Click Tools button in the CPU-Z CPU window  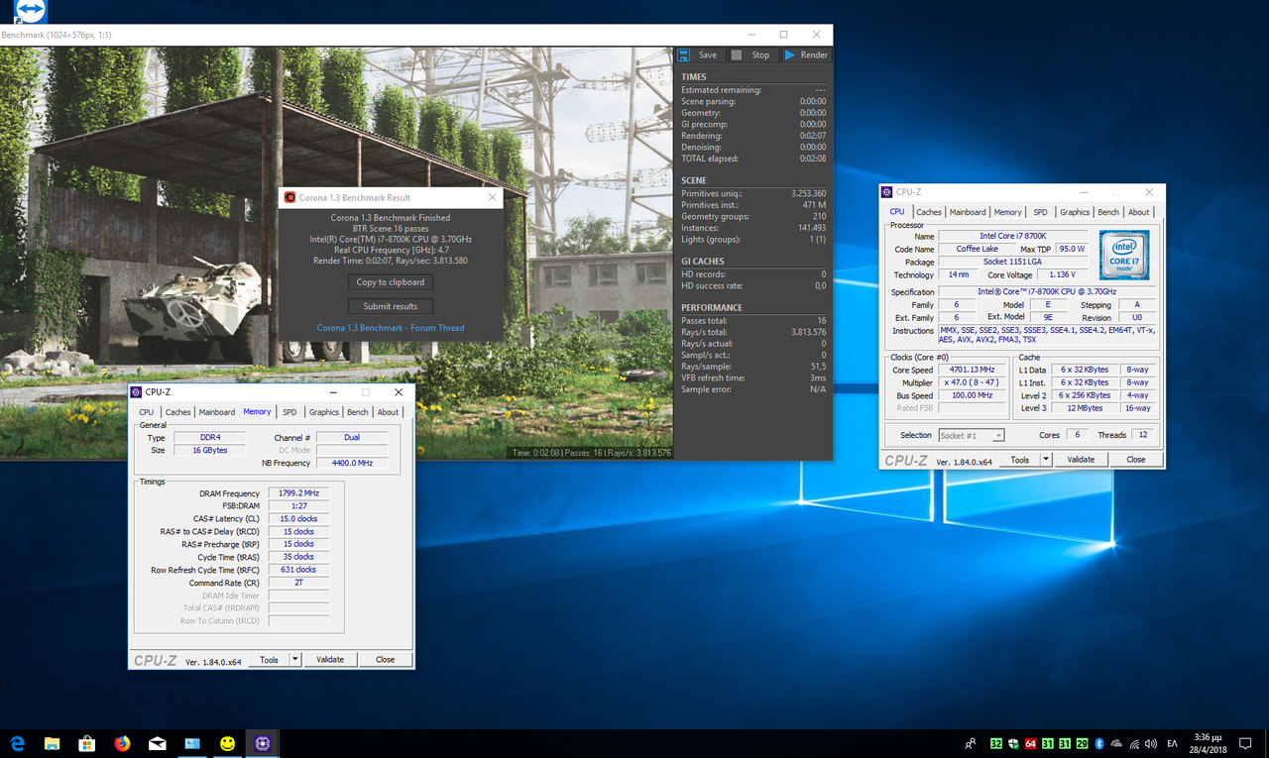click(x=1020, y=460)
